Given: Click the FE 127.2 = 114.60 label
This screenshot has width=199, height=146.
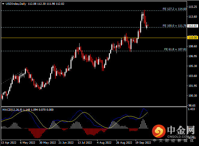Looking at the screenshot, I should point(174,9).
